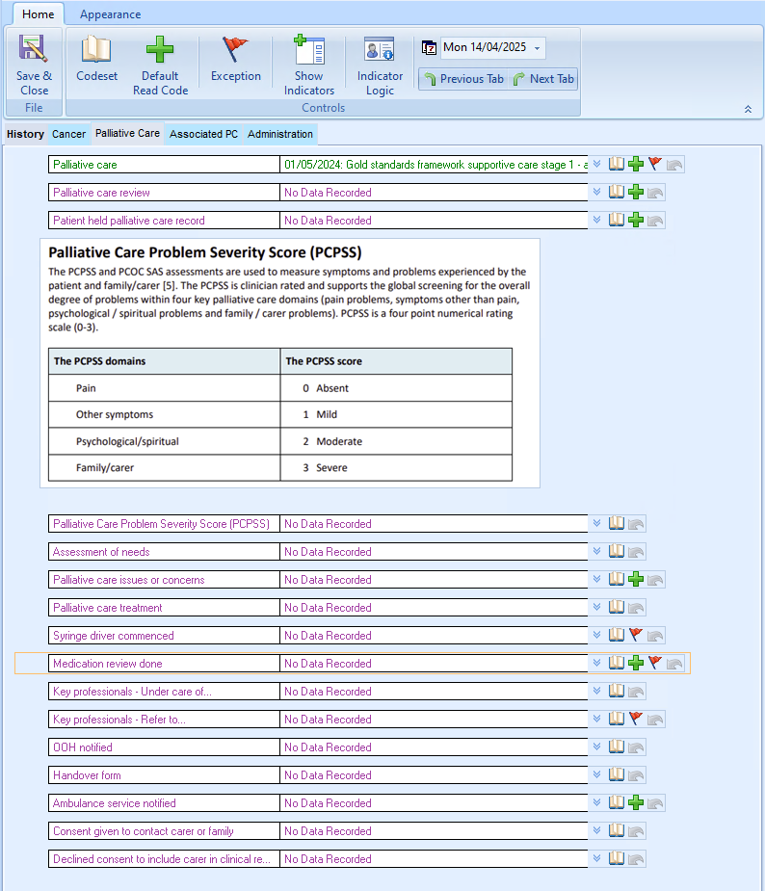The image size is (765, 891).
Task: Click the Psychological/spiritual domain cell
Action: coord(164,441)
